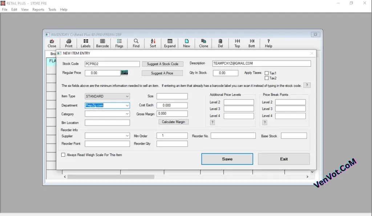
Task: Close the Inventory window with X button
Action: [x=315, y=34]
